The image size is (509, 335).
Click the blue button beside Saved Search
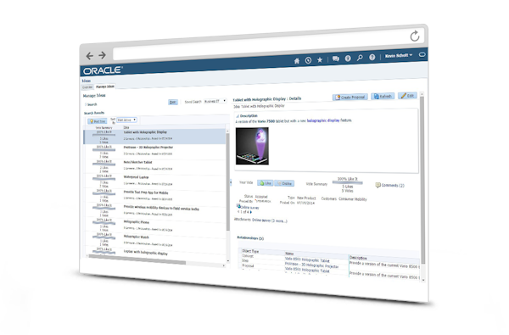173,103
